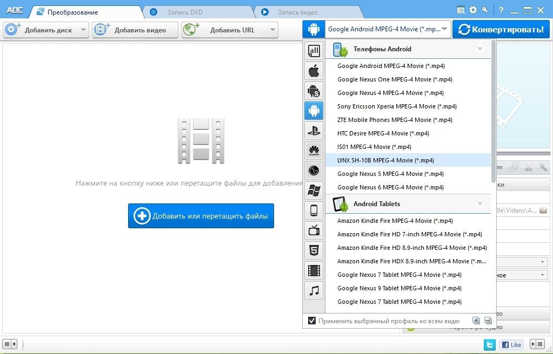
Task: Click the preset list icon beside the gear
Action: click(461, 10)
